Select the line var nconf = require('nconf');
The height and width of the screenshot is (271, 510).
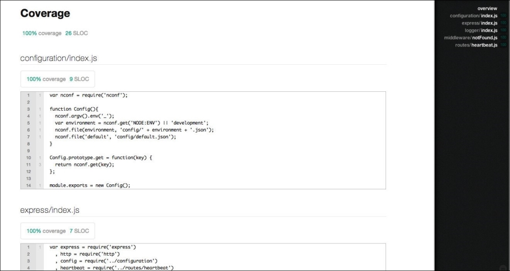click(x=88, y=95)
